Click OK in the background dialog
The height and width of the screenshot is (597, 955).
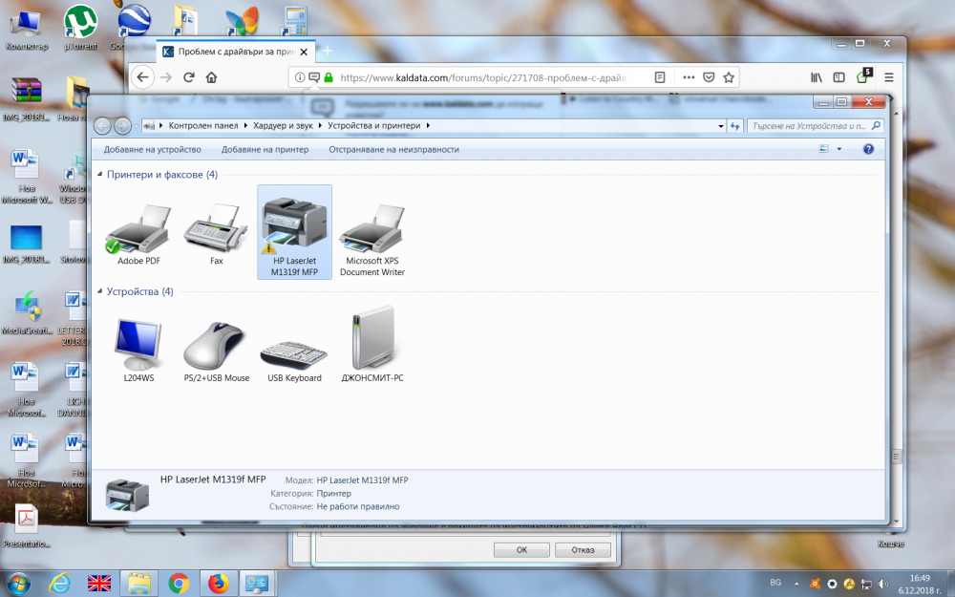522,549
